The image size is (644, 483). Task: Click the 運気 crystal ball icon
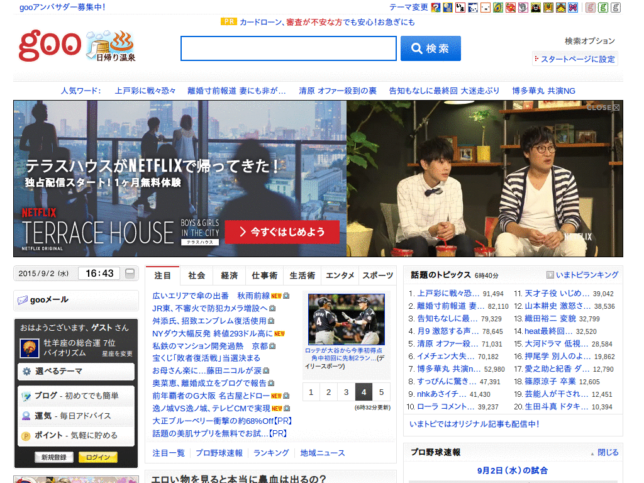[26, 416]
